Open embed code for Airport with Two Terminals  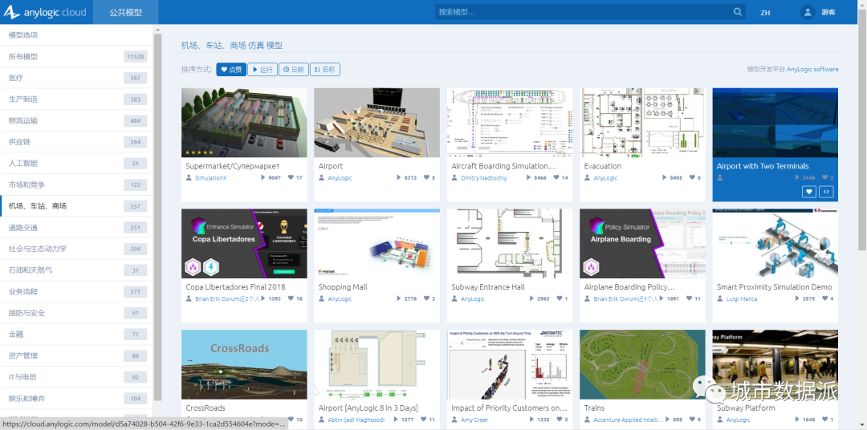point(826,192)
